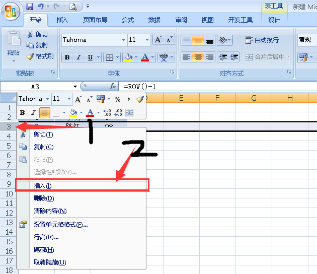Increase decimal in mini toolbar

[x=107, y=112]
